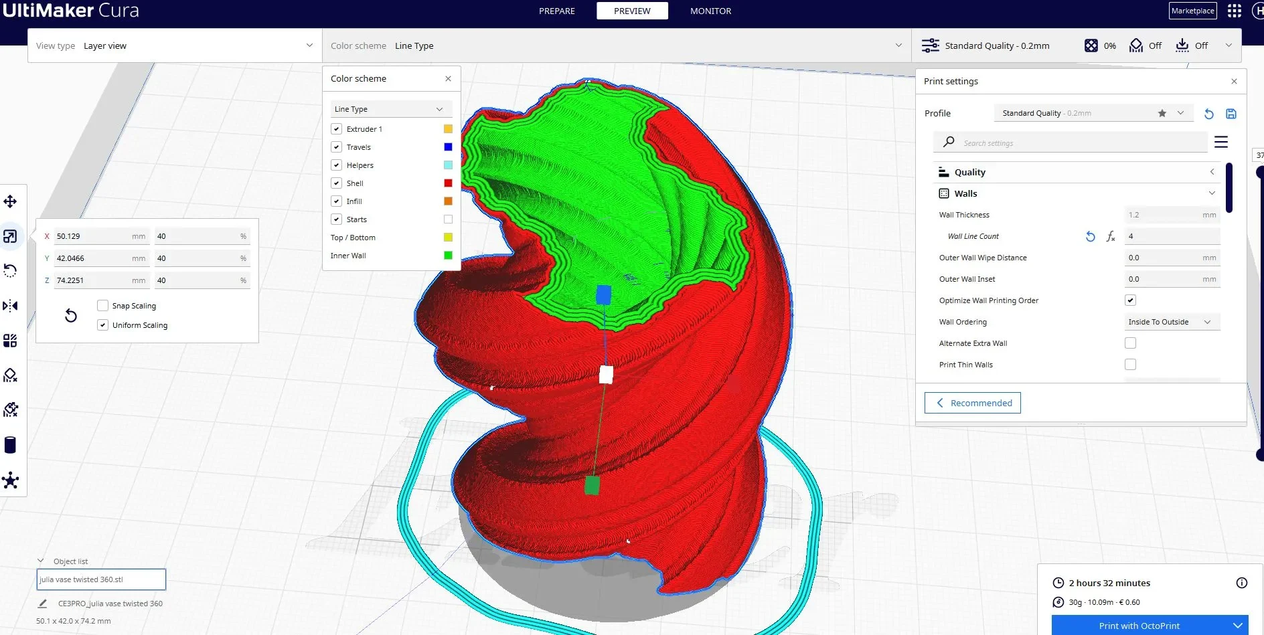
Task: Collapse the Object list
Action: (x=40, y=561)
